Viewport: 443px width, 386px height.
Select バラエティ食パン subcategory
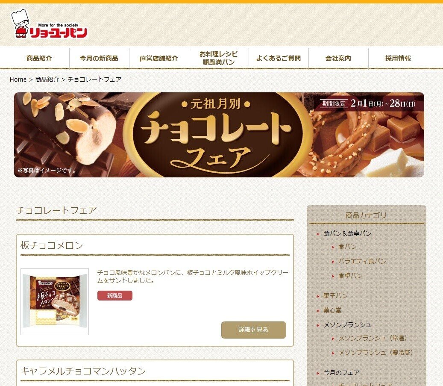coord(362,261)
